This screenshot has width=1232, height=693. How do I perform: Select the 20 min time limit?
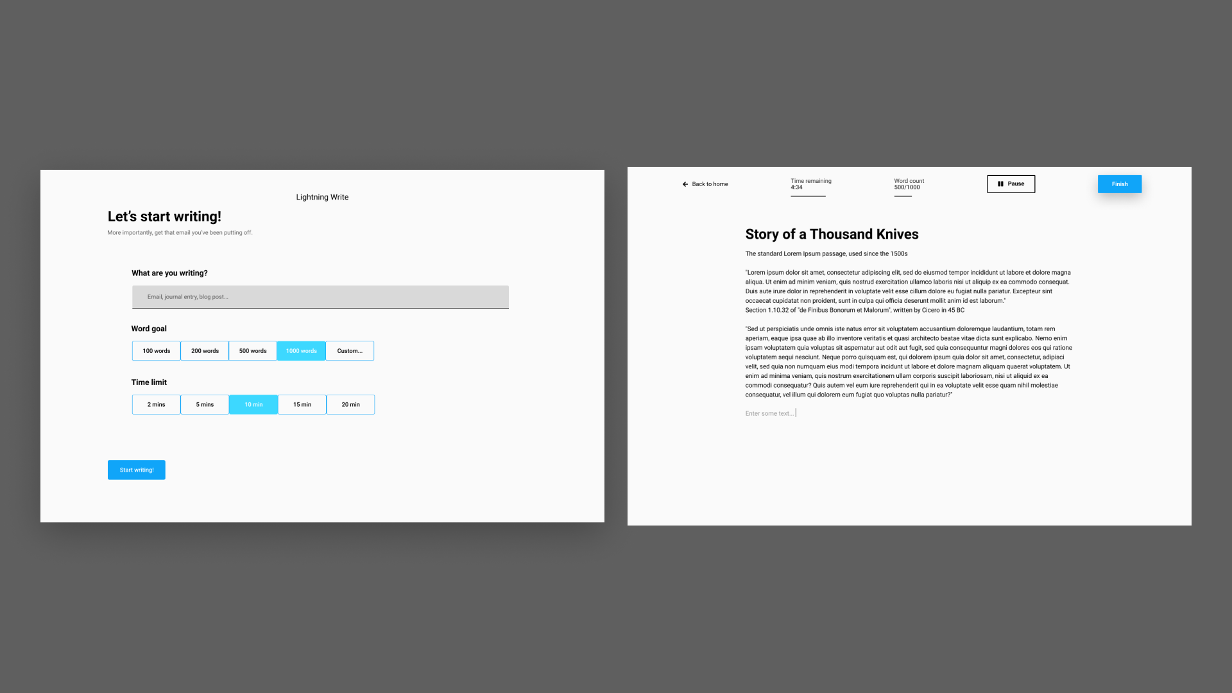point(350,404)
